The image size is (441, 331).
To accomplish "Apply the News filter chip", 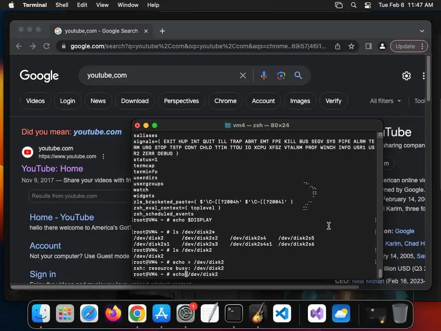I will tap(98, 101).
